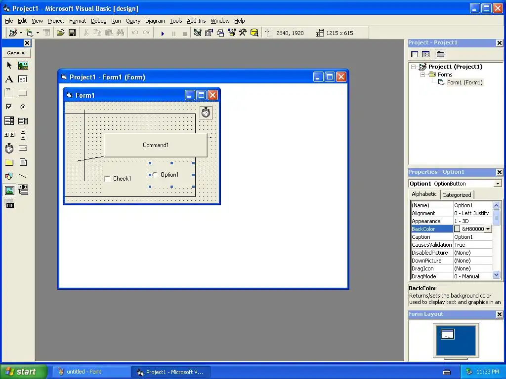506x379 pixels.
Task: Open the Menu Editor from the toolbar
Action: tap(47, 33)
